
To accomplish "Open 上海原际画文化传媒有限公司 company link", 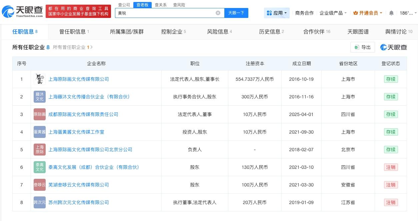I will tap(79, 79).
